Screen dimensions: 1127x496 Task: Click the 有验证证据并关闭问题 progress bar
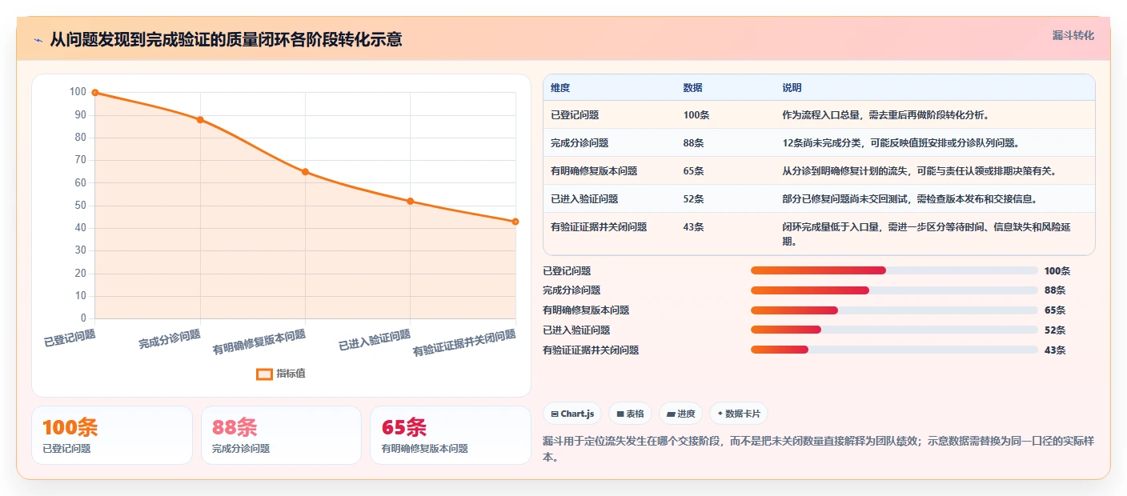click(894, 350)
